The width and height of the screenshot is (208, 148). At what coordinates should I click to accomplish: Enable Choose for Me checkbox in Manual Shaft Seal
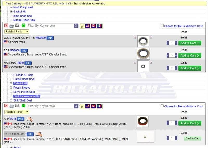click(x=162, y=26)
